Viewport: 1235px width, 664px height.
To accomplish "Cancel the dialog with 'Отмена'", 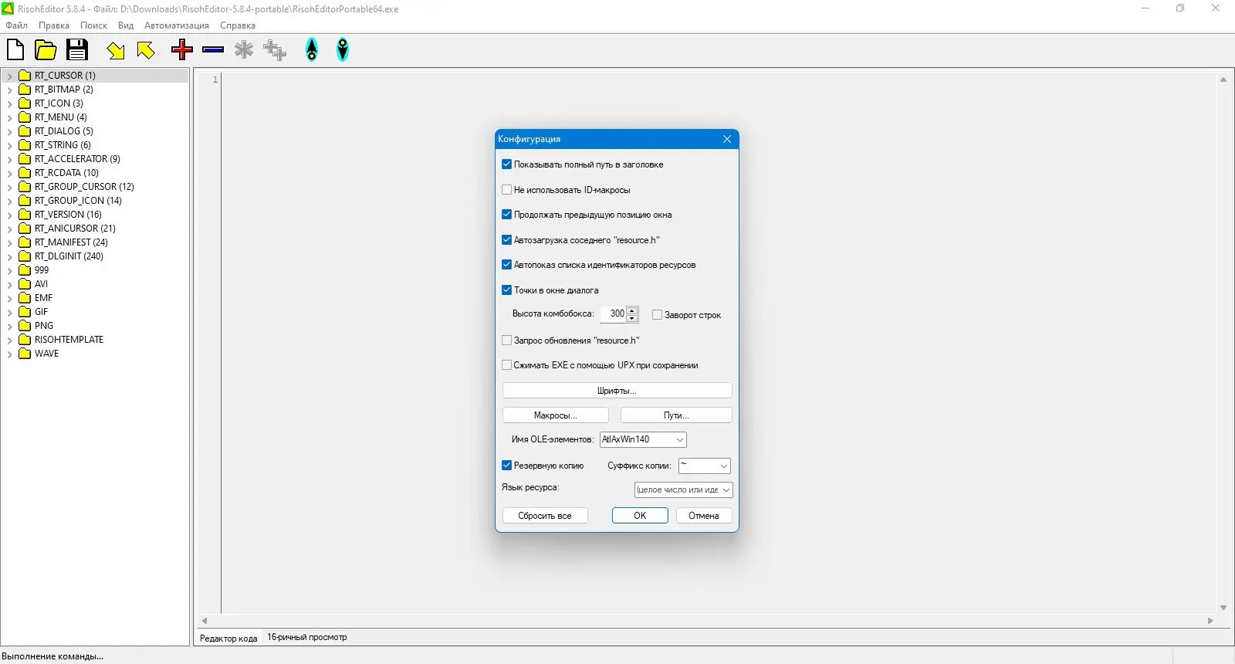I will click(704, 516).
